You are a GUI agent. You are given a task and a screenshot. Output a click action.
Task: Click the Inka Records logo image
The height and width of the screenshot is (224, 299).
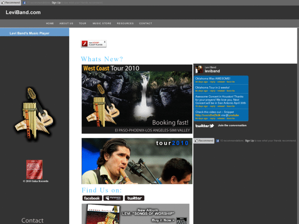[34, 169]
